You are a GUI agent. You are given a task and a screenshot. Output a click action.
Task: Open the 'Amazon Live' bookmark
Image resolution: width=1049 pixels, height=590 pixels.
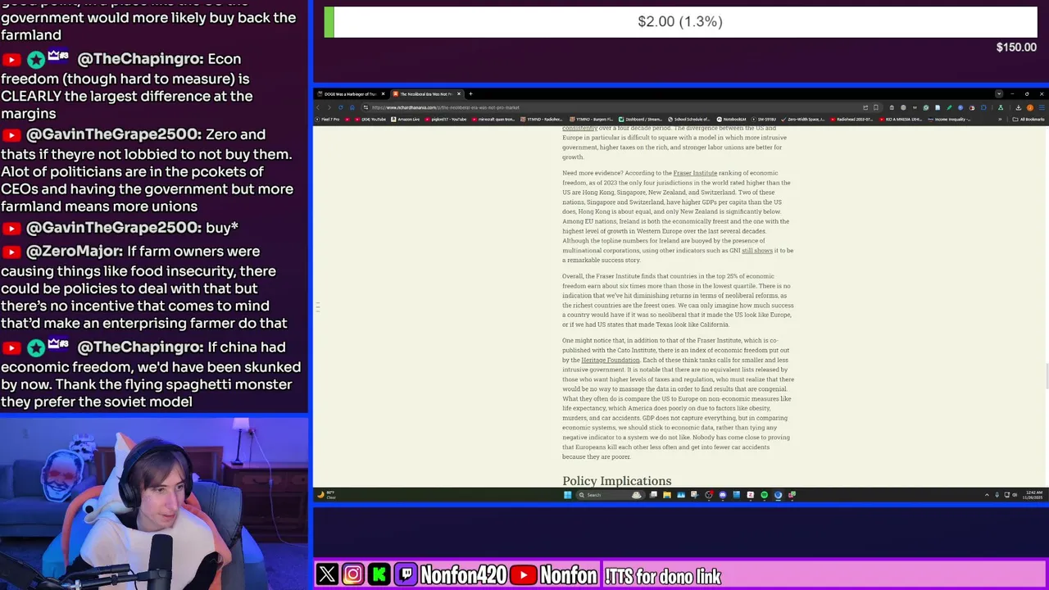[x=405, y=120]
